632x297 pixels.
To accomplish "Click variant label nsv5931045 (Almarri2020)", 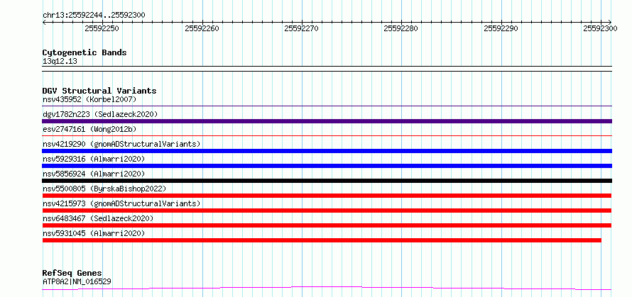I will click(x=94, y=233).
